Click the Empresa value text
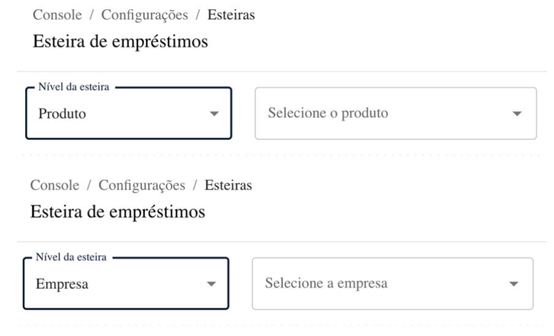 point(61,284)
